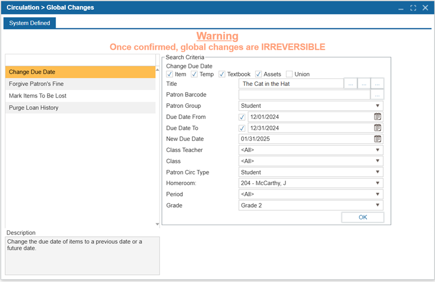Click the first ellipsis button beside Title
Image resolution: width=435 pixels, height=282 pixels.
point(351,84)
